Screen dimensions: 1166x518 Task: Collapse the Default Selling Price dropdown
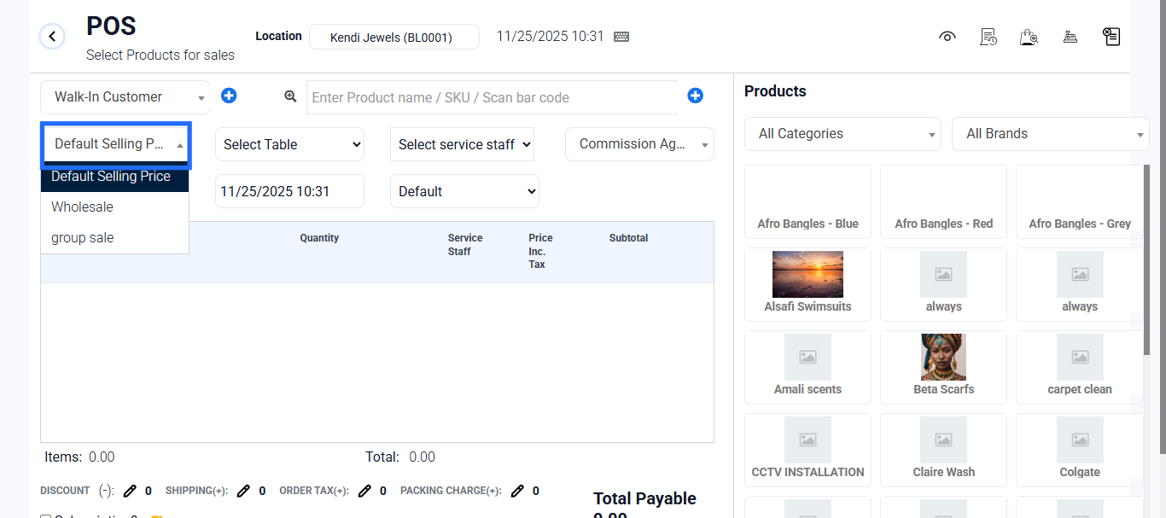(115, 144)
